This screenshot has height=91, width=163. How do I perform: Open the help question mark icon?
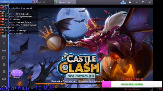pos(4,86)
